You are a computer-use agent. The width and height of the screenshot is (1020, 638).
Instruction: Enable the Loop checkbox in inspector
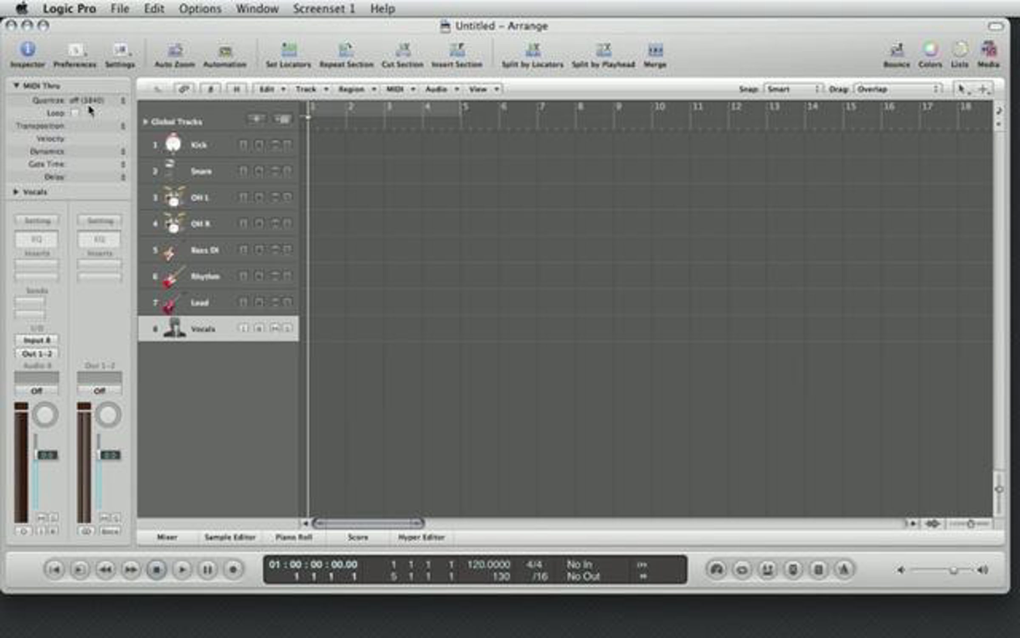(75, 113)
